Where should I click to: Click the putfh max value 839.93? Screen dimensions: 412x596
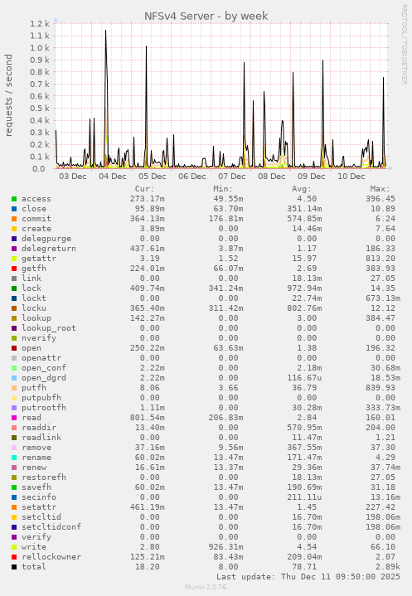pos(380,388)
